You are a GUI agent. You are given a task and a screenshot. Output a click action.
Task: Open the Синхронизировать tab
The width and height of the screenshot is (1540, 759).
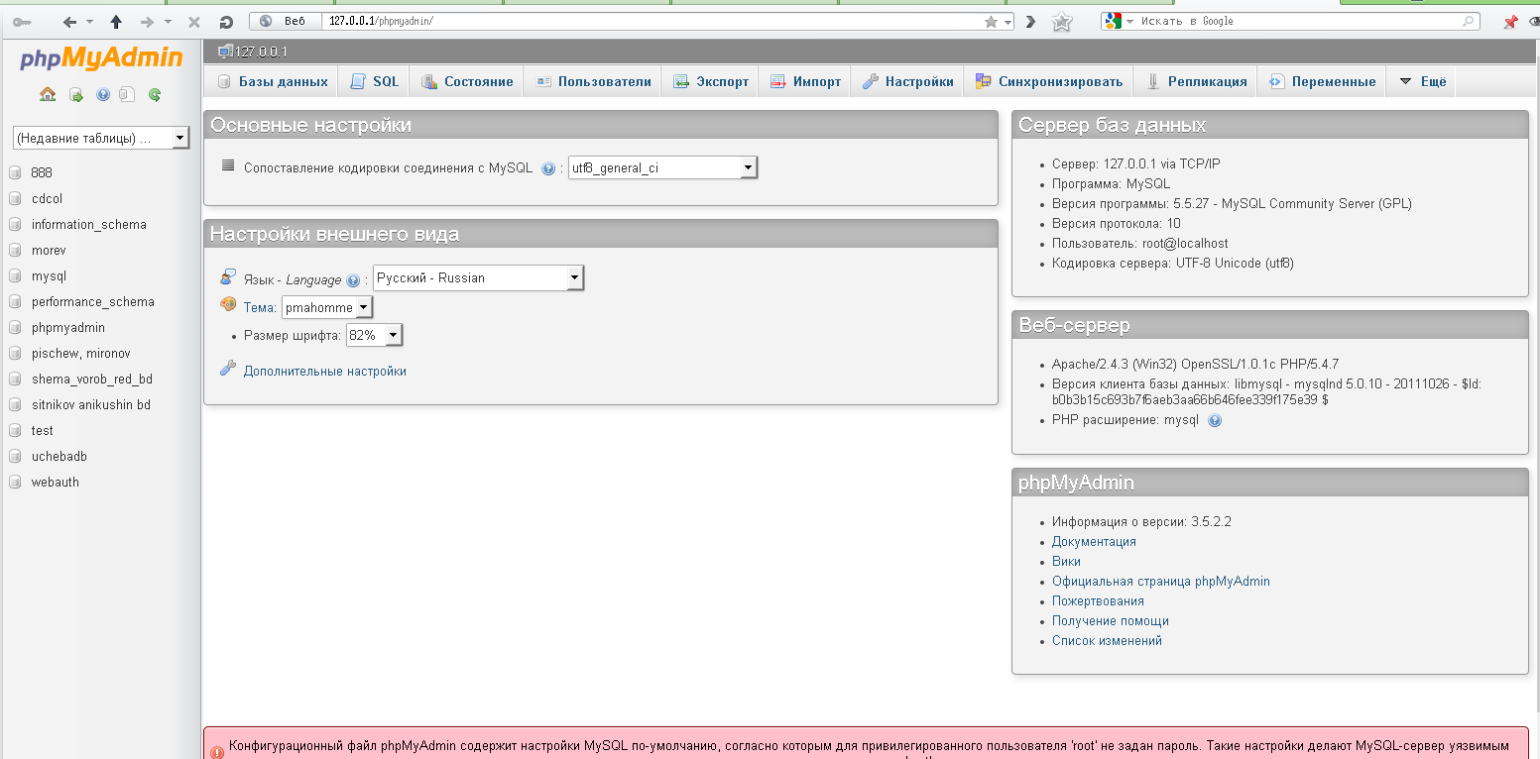tap(1048, 81)
